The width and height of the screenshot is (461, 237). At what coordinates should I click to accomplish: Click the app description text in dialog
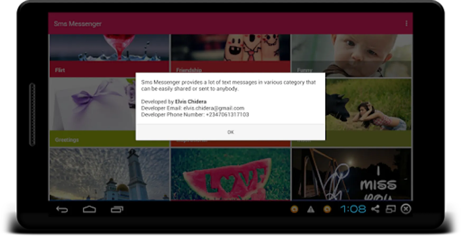coord(228,86)
